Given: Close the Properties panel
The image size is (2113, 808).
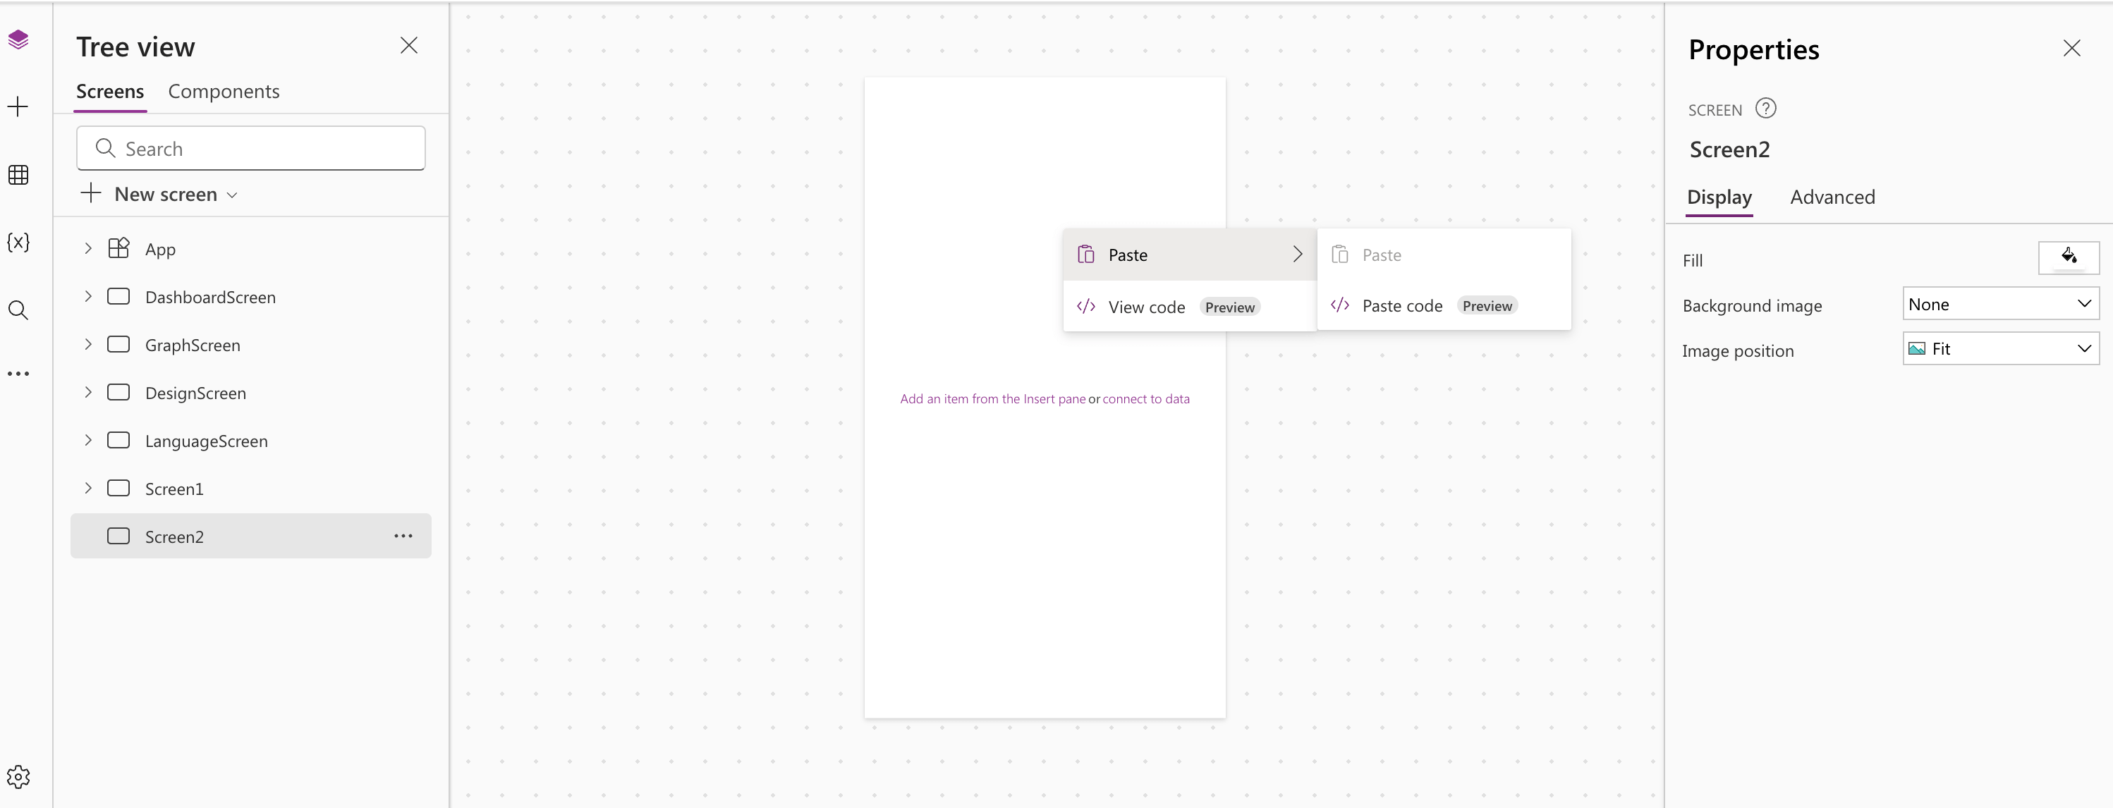Looking at the screenshot, I should [2071, 49].
